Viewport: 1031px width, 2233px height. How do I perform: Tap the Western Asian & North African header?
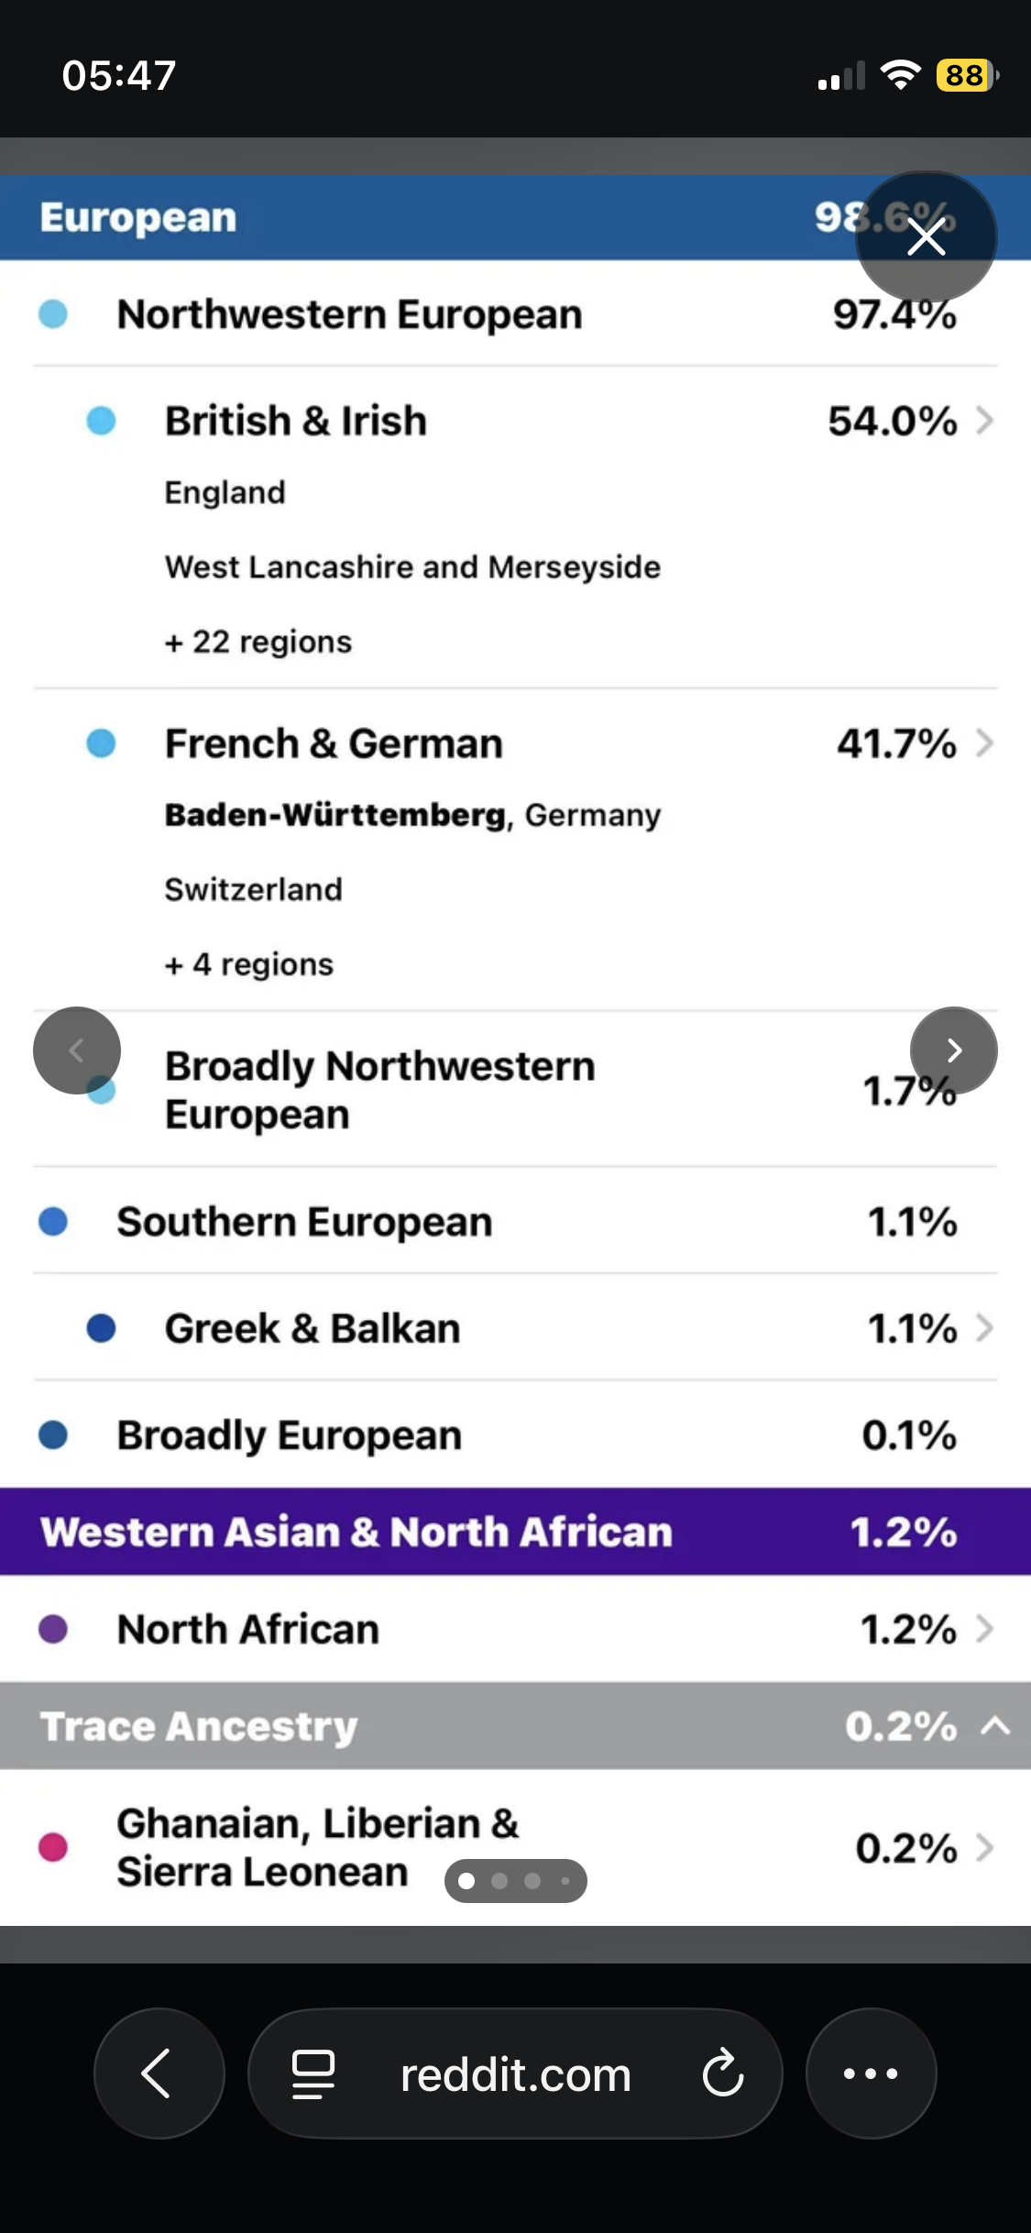(515, 1532)
